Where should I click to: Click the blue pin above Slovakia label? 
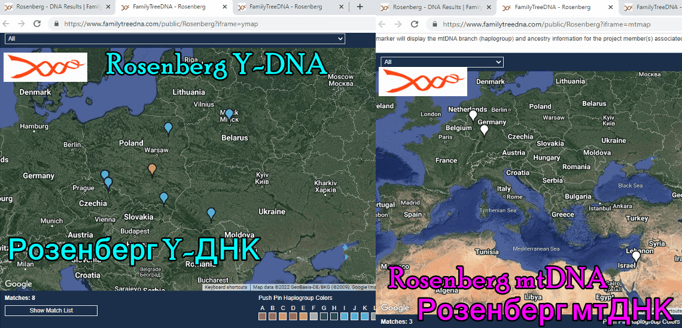pyautogui.click(x=163, y=199)
